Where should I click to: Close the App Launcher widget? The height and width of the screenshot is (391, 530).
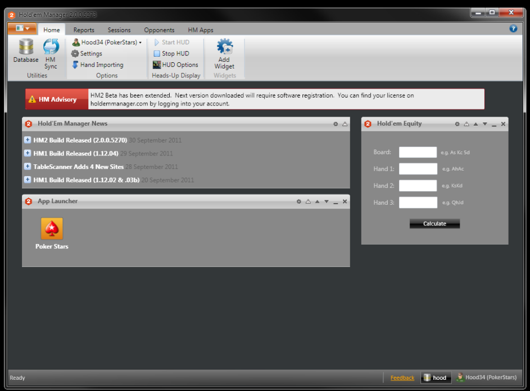345,201
